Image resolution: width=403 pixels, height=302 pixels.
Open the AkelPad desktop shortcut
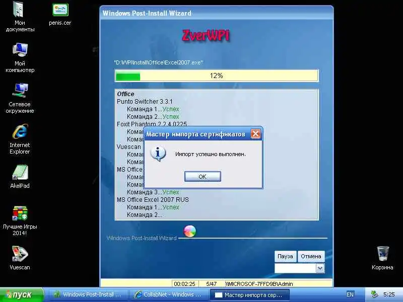pyautogui.click(x=20, y=177)
